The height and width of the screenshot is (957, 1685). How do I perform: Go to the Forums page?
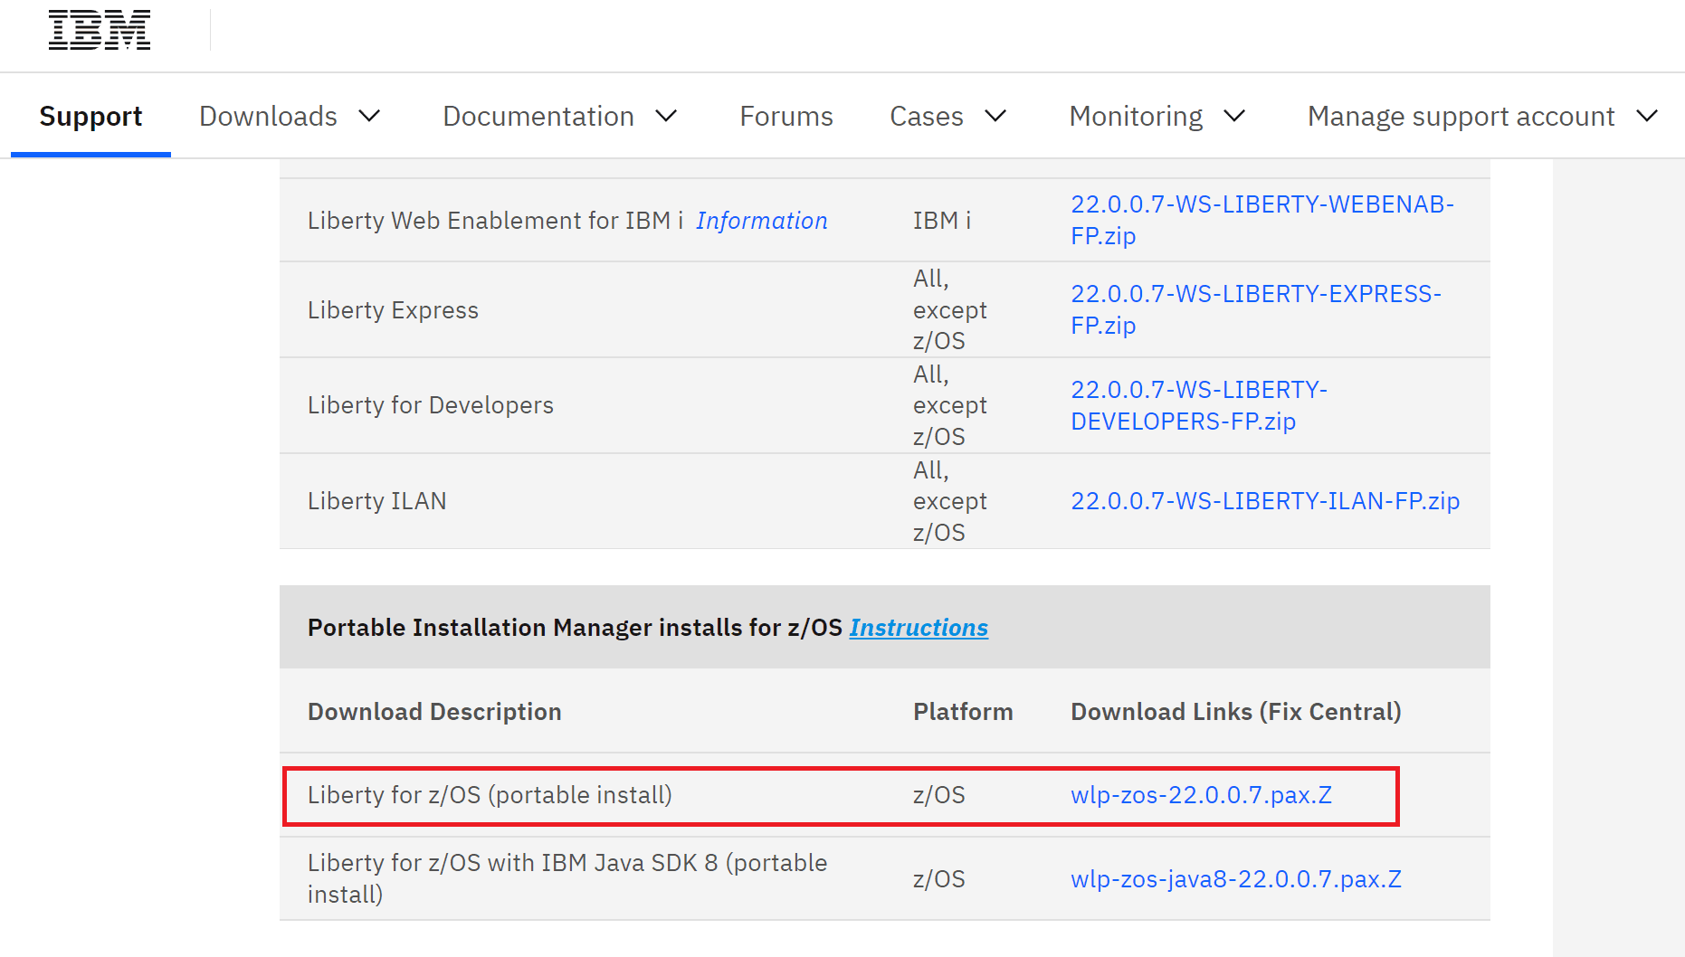785,117
